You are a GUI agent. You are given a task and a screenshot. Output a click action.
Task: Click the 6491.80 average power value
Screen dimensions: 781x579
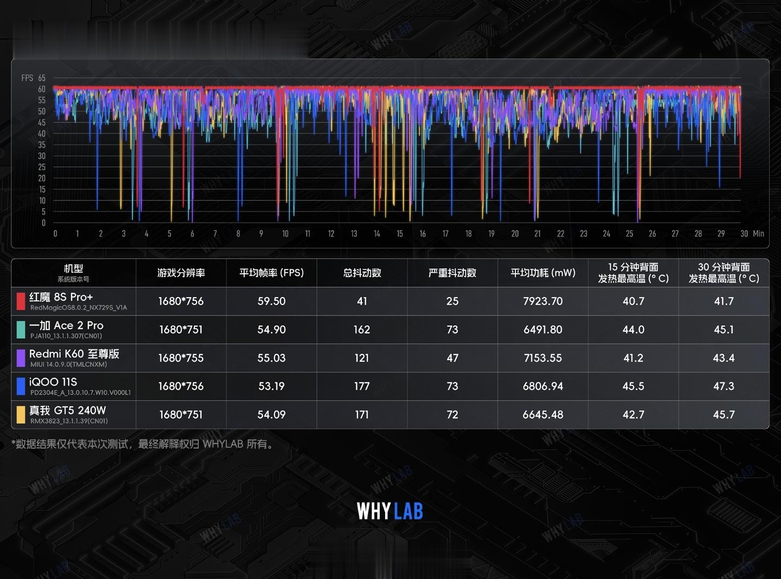(543, 330)
